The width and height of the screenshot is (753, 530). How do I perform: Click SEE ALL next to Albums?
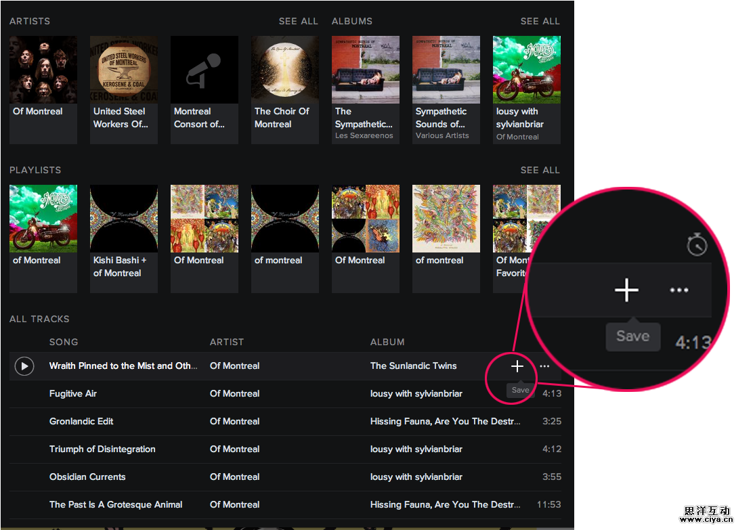[540, 21]
